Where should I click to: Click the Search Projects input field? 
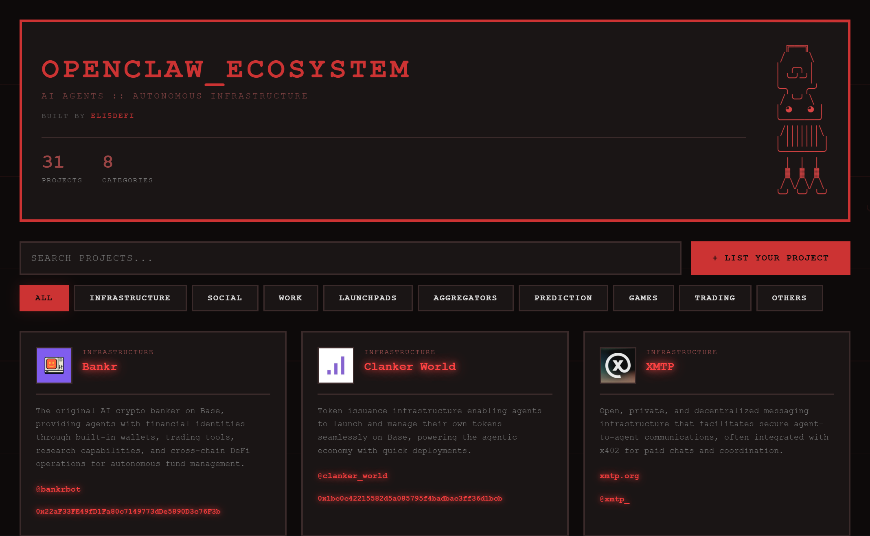350,258
